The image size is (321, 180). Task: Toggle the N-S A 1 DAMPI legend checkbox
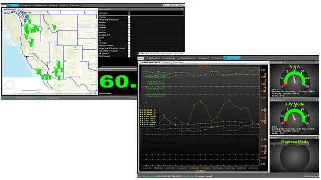[x=141, y=122]
